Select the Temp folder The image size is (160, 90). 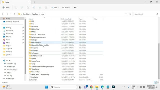(x=66, y=64)
